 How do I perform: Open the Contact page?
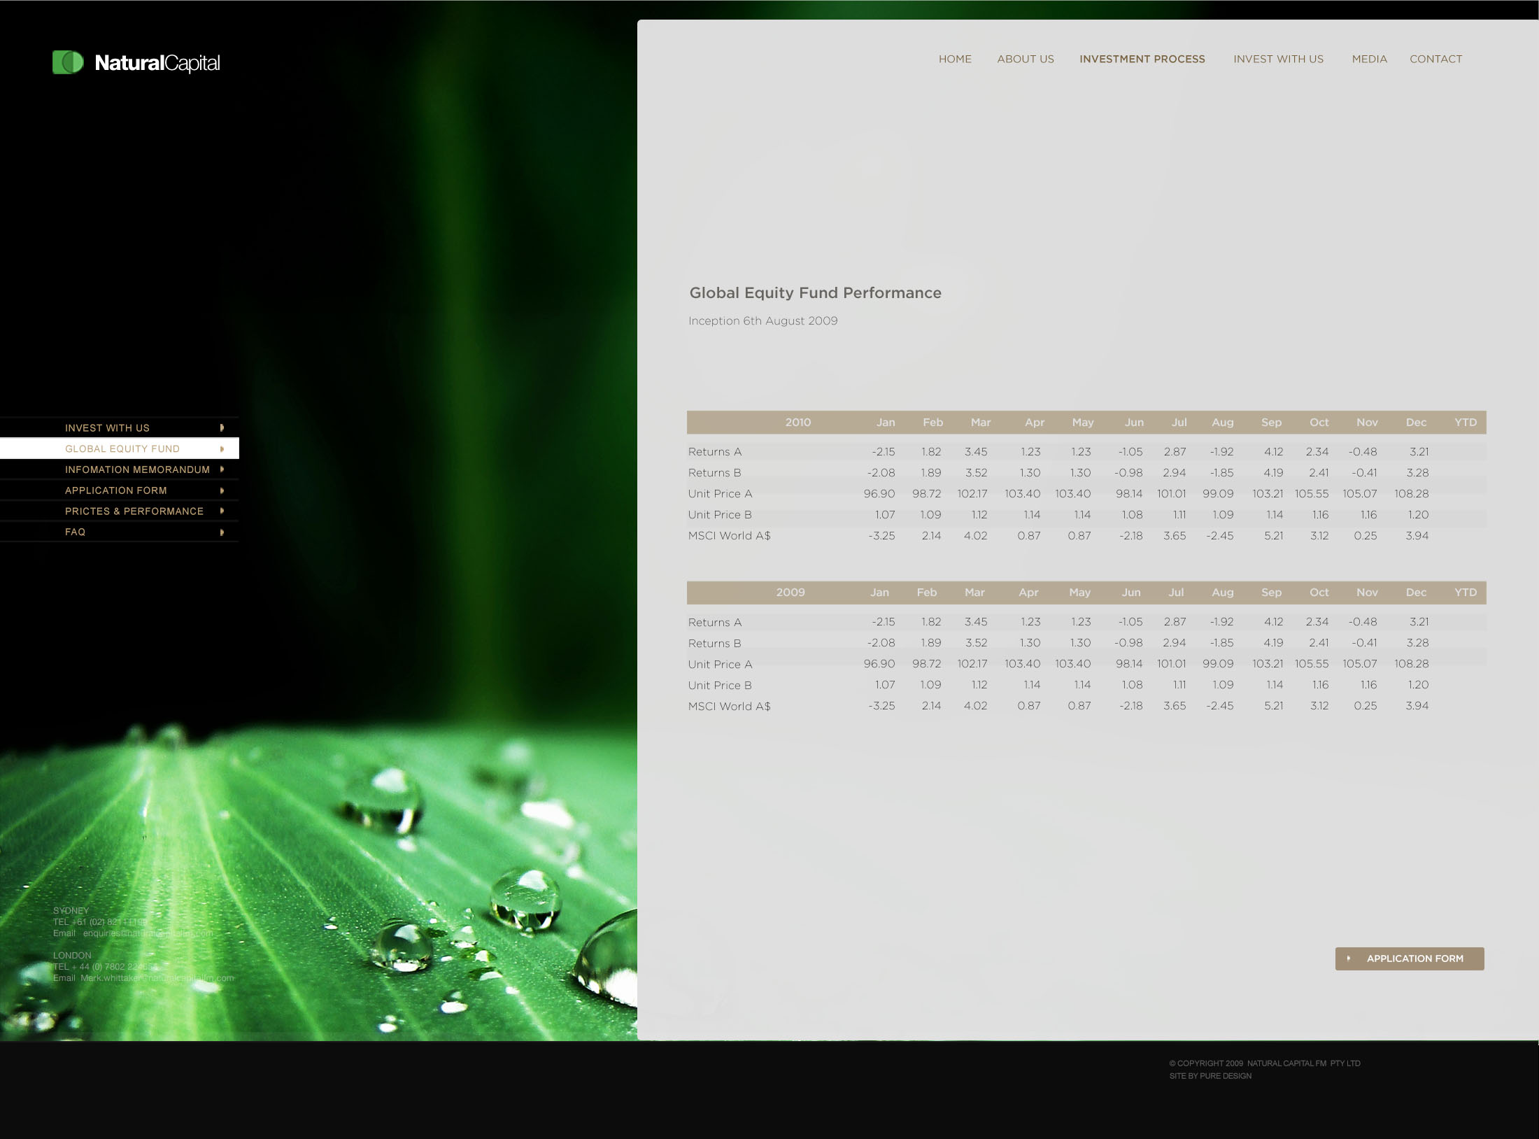coord(1435,59)
